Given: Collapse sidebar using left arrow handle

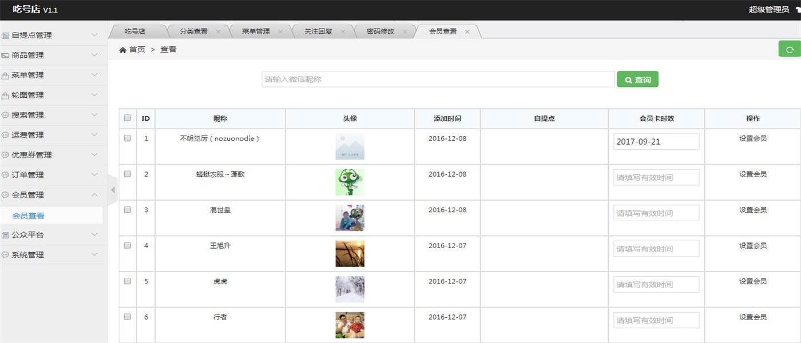Looking at the screenshot, I should pos(113,190).
